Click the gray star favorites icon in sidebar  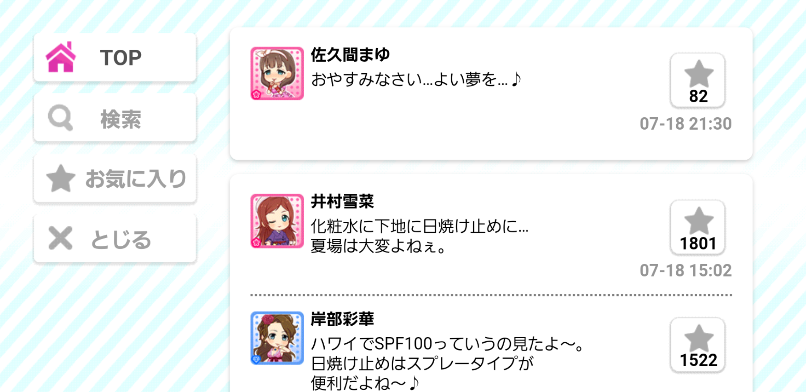coord(61,178)
